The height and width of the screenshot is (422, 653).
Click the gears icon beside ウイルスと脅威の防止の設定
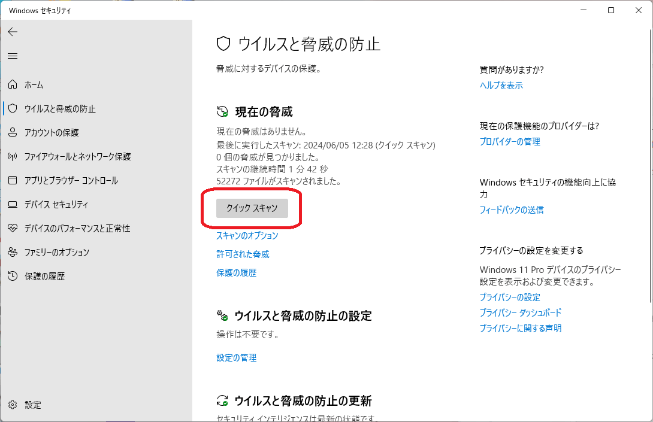tap(222, 315)
